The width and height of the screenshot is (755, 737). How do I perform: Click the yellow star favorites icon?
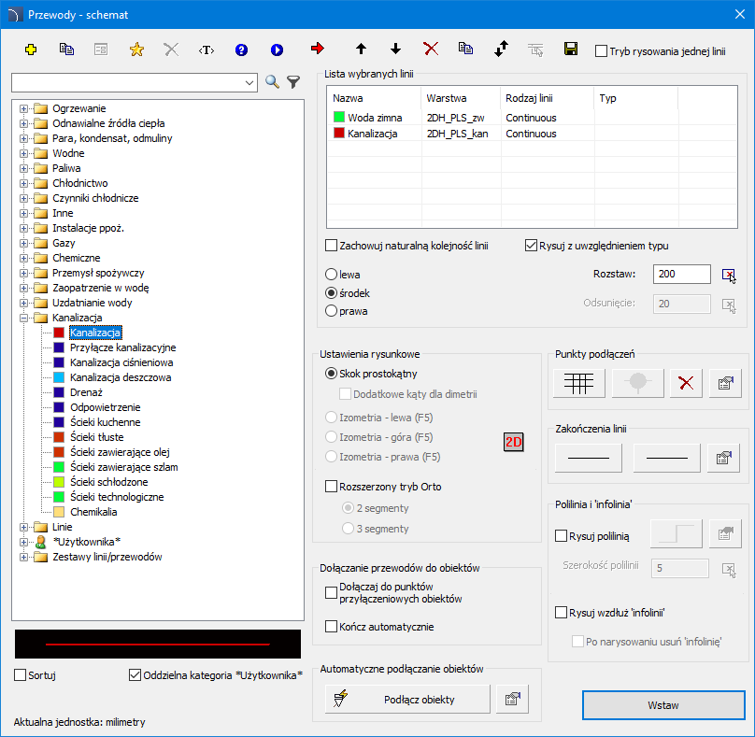[x=136, y=50]
